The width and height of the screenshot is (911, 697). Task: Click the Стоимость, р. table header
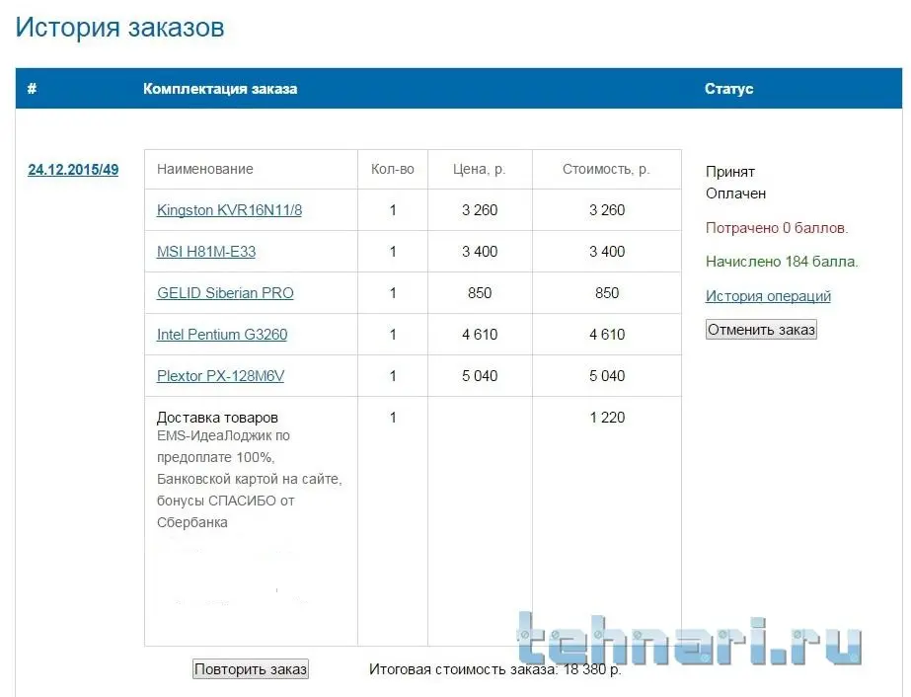coord(607,169)
